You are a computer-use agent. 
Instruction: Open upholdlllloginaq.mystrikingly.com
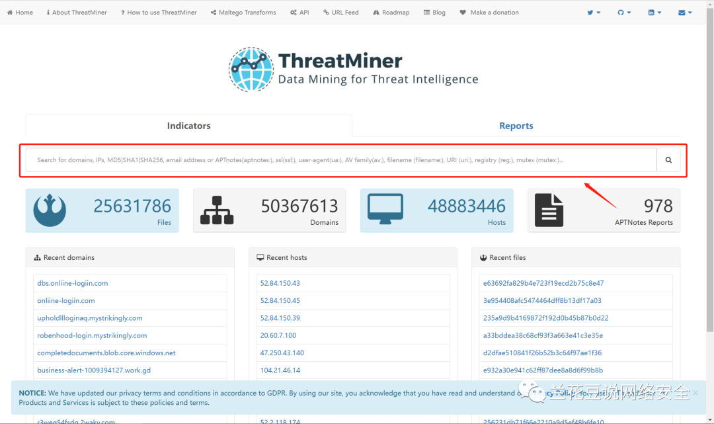pos(90,318)
